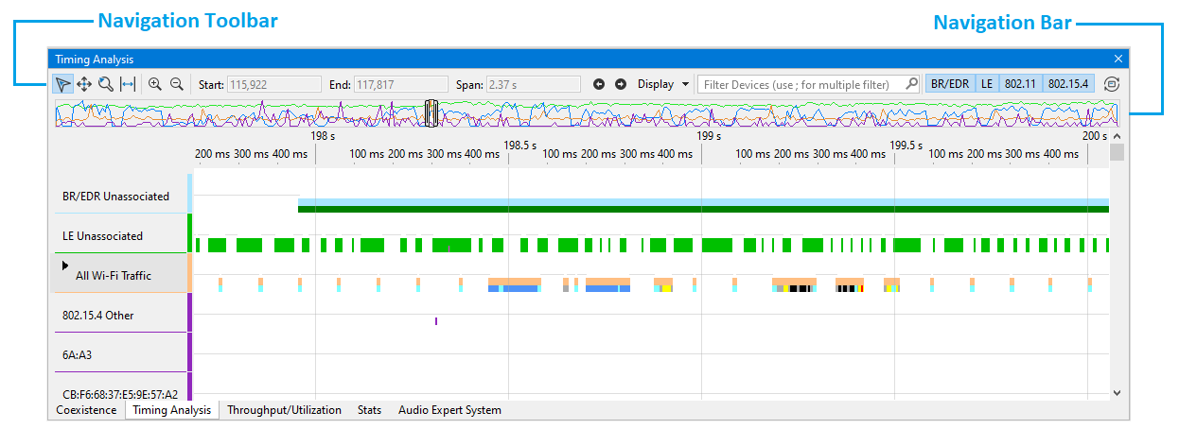1179x446 pixels.
Task: Click the End time field
Action: (x=401, y=84)
